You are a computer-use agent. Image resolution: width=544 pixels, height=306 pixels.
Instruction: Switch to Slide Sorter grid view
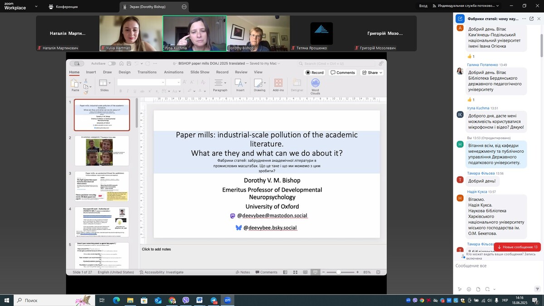295,272
